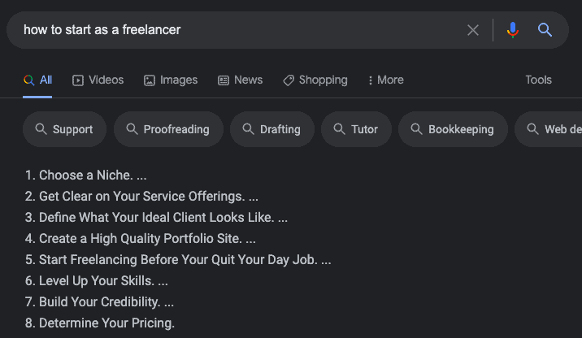Click the News tab newspaper icon
The image size is (582, 338).
[224, 80]
